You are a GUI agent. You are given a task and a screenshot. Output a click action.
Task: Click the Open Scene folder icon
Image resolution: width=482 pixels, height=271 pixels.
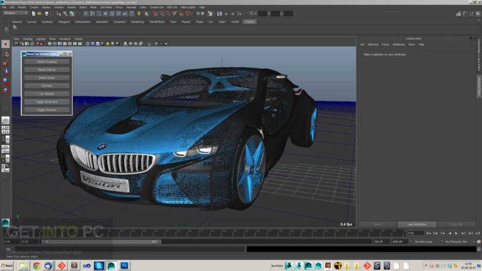[x=40, y=14]
